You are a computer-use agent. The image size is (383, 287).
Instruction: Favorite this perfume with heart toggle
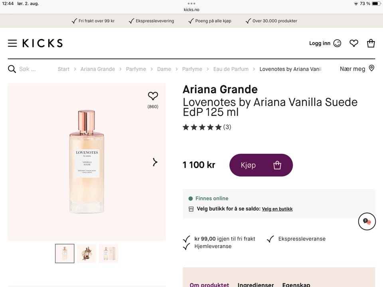pos(153,96)
